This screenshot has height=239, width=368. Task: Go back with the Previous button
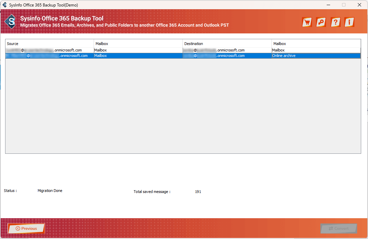(x=26, y=228)
